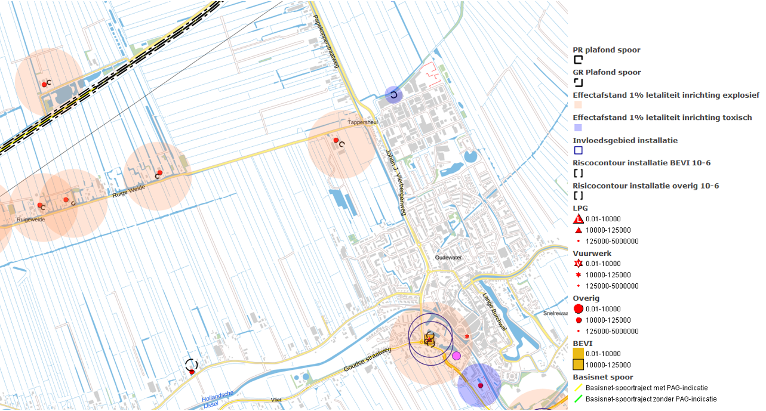Screen dimensions: 766x411
Task: Click the Papekopperstraatweg road label
Action: (x=326, y=42)
